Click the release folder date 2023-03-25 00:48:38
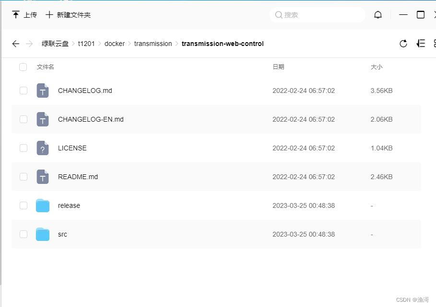Viewport: 436px width, 307px height. 304,205
